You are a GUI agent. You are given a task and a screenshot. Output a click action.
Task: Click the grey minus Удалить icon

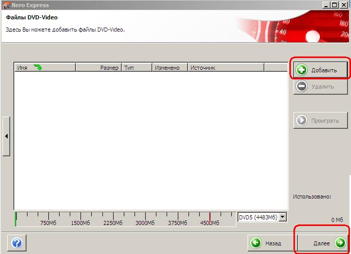[302, 87]
